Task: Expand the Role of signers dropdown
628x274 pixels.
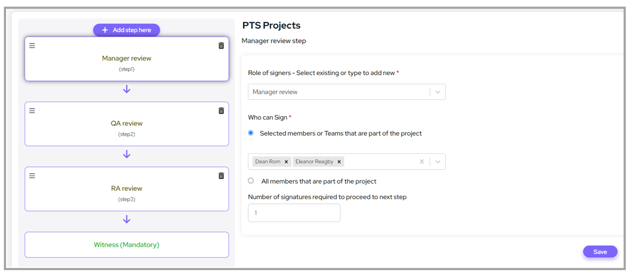Action: pos(438,92)
